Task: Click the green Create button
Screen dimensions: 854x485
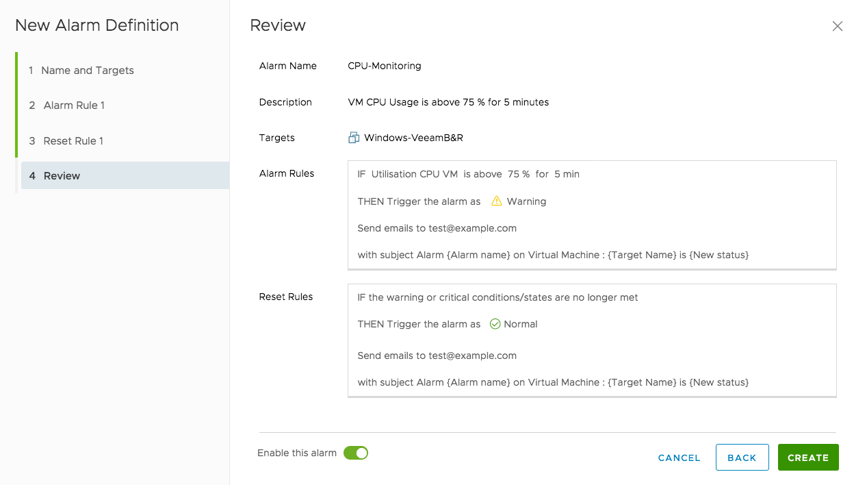Action: pos(807,458)
